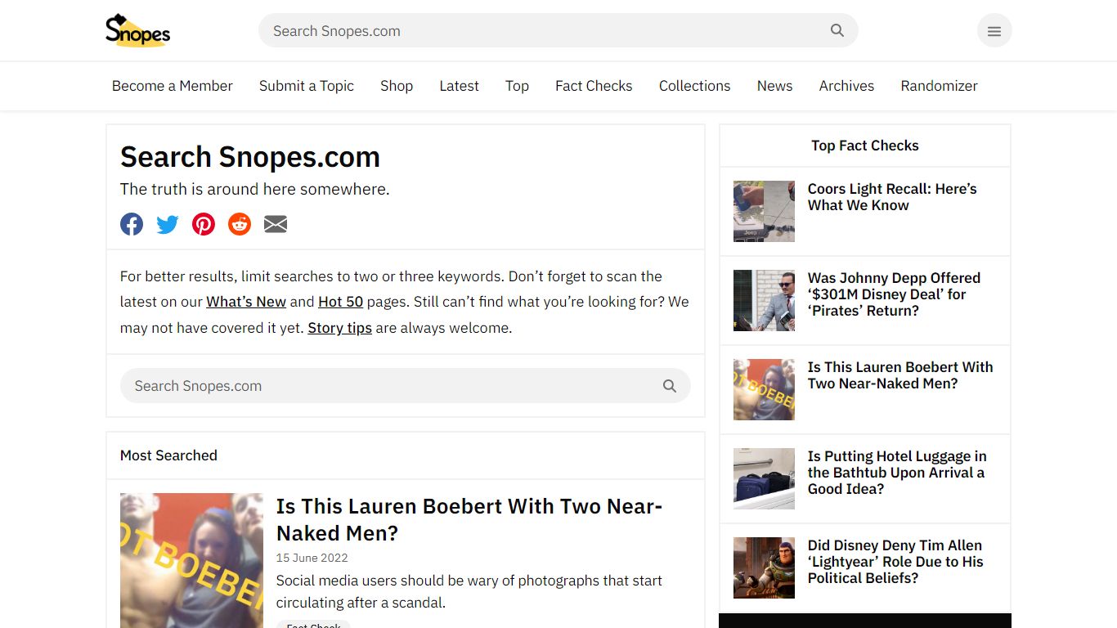Open Johnny Depp Disney Deal article link
Viewport: 1117px width, 628px height.
coord(894,294)
